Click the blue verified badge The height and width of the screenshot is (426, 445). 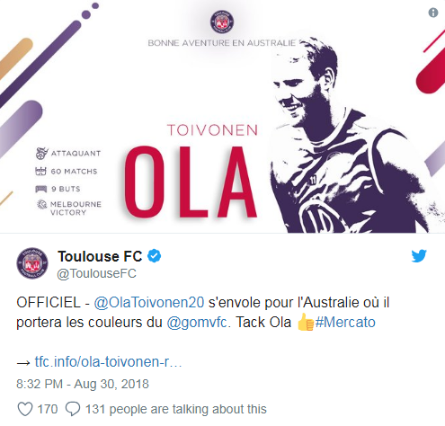click(155, 256)
